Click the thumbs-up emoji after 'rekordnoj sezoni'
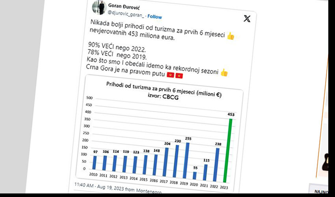335x197 pixels. click(x=224, y=72)
